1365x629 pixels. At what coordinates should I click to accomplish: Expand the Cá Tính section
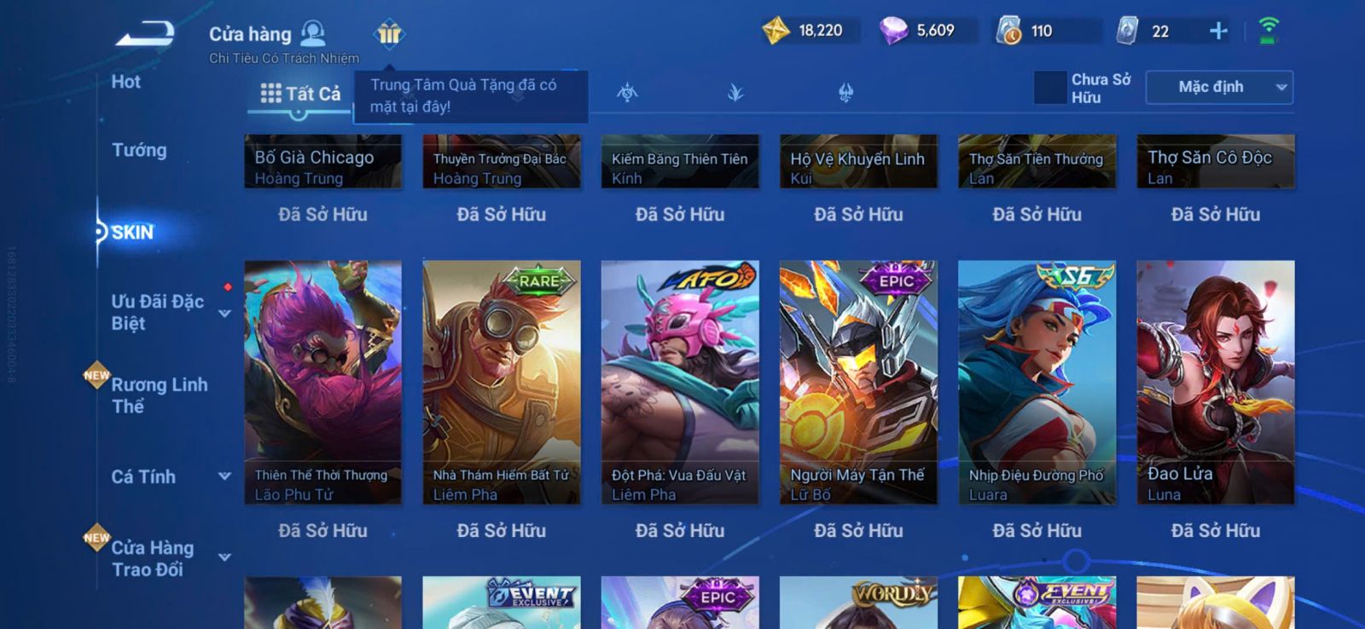point(224,476)
